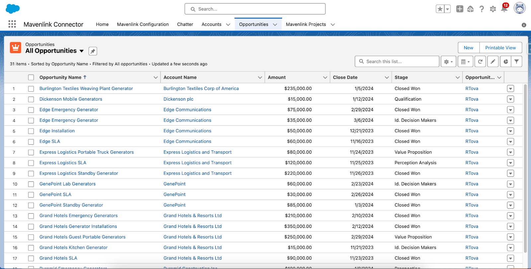Open the Trailhead guidance icon
This screenshot has width=531, height=269.
tap(471, 9)
